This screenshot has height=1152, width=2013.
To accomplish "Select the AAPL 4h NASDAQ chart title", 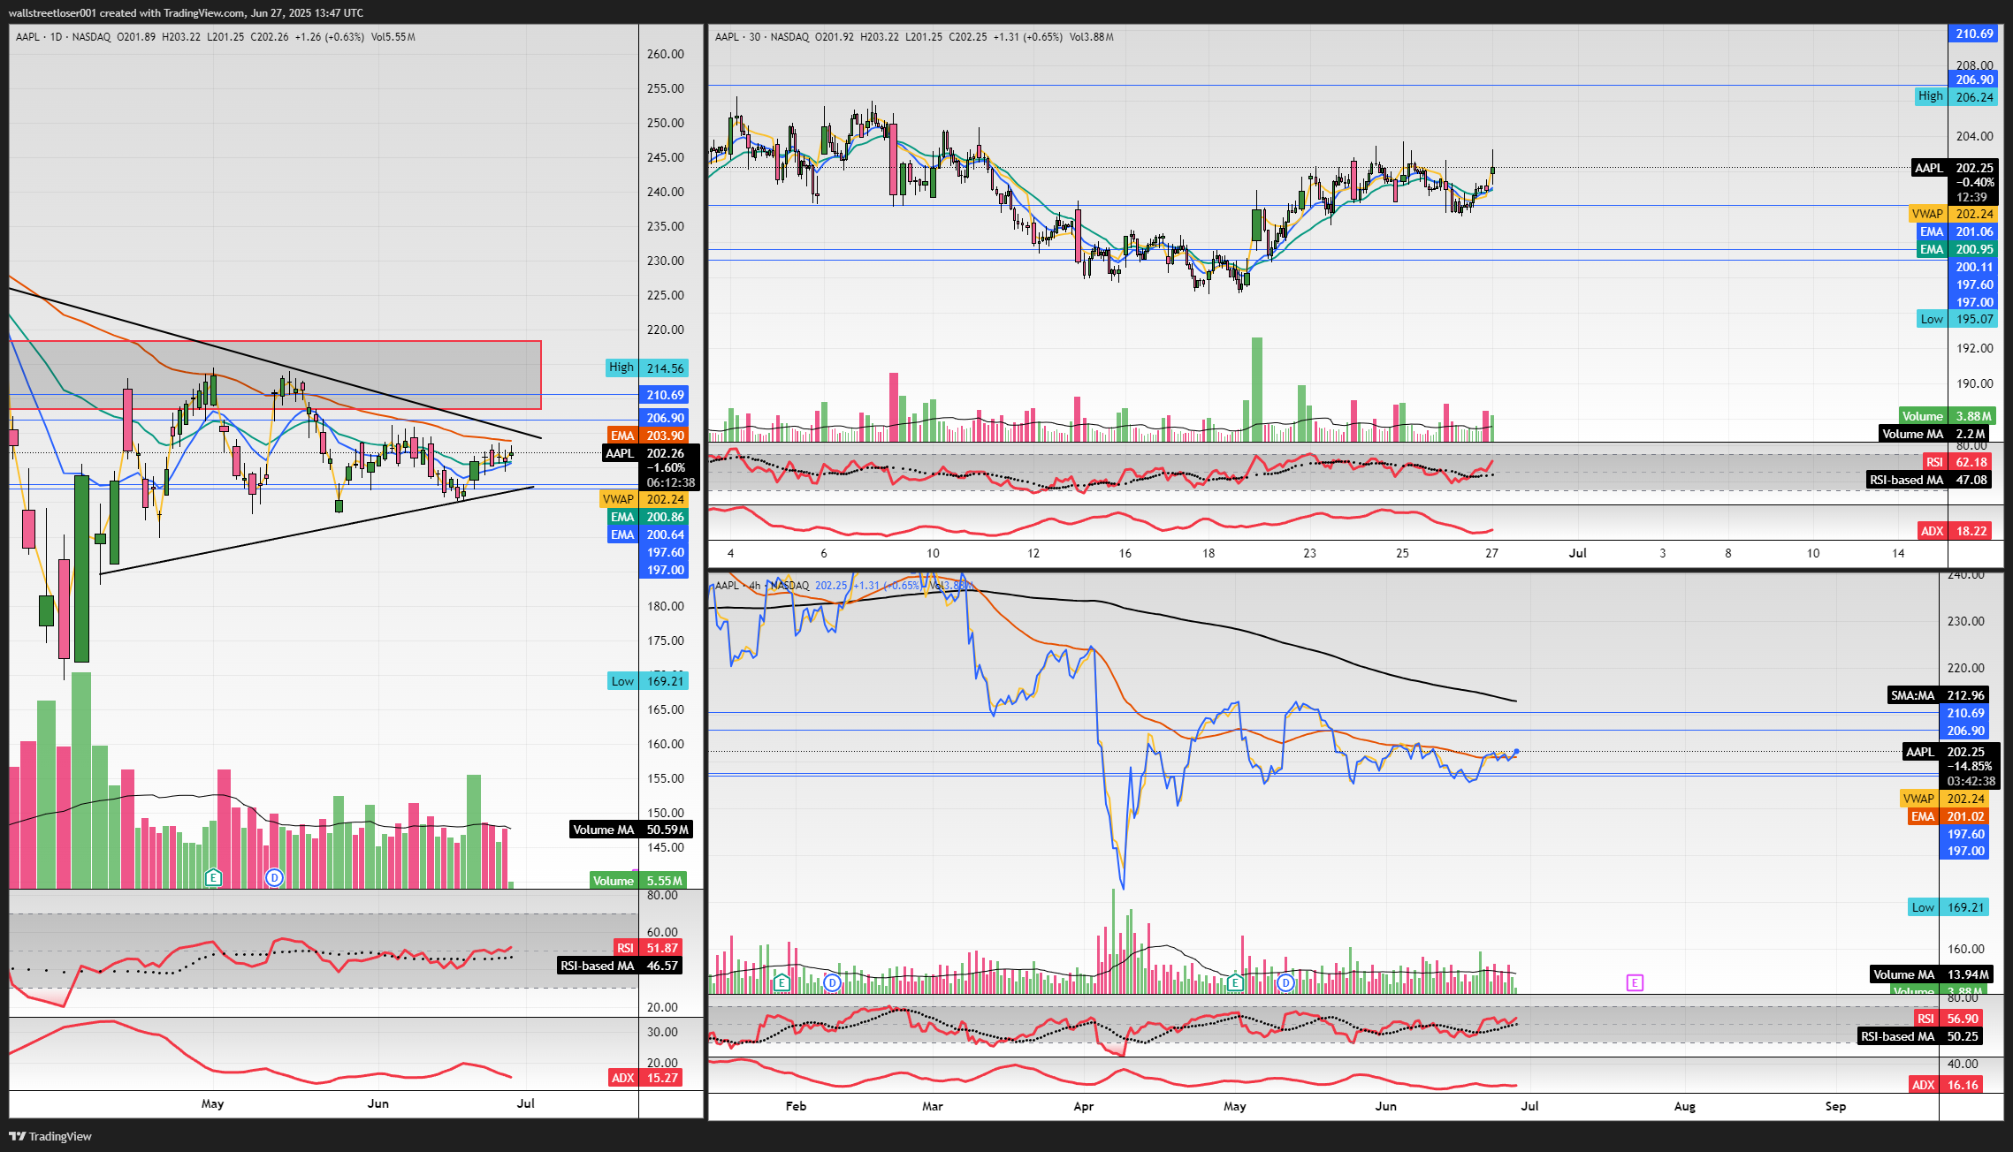I will click(x=762, y=586).
